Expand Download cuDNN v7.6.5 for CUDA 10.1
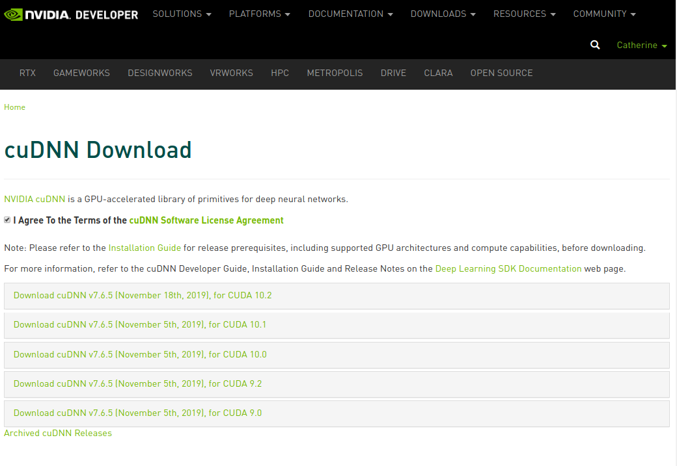This screenshot has height=466, width=677. [337, 325]
